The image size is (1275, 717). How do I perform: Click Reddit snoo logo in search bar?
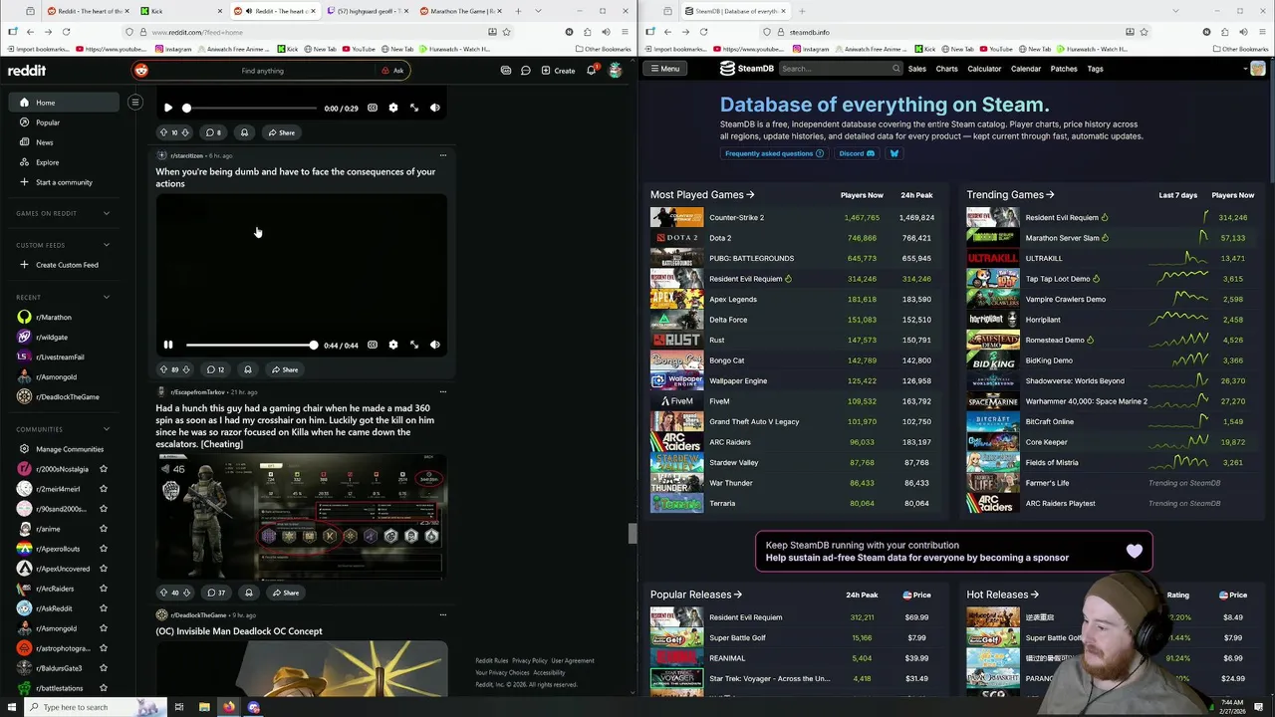(140, 71)
